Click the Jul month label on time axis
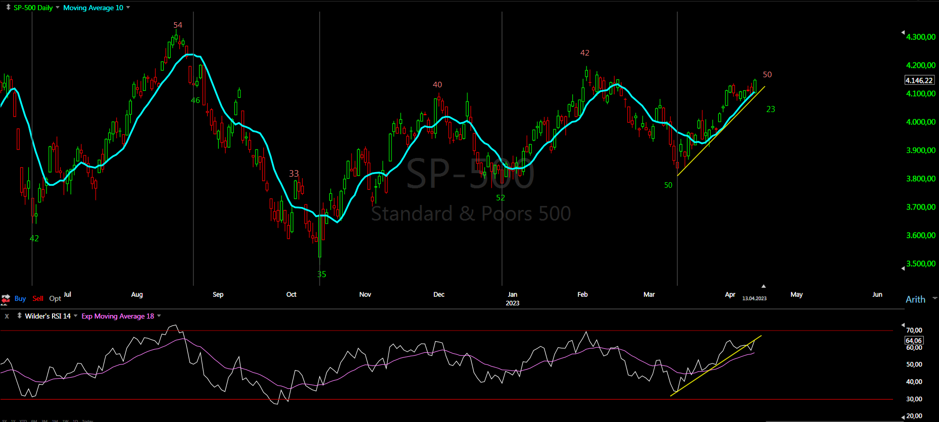This screenshot has width=939, height=422. point(68,294)
